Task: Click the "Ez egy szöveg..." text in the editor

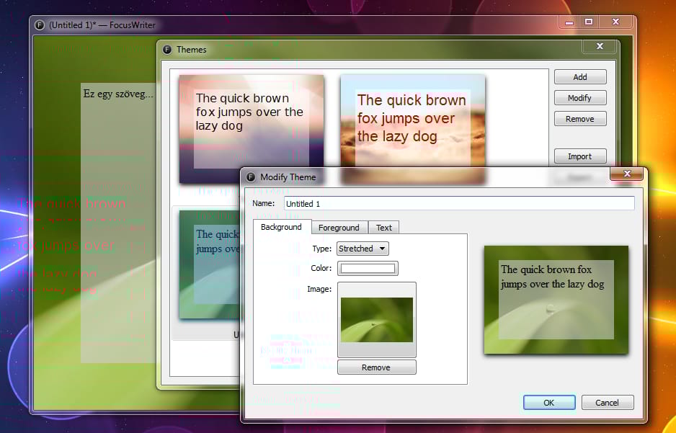Action: point(118,94)
